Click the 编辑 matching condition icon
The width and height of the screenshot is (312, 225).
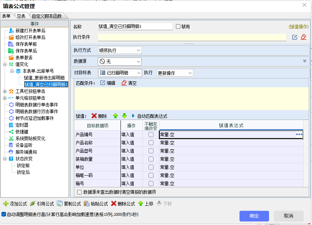pos(103,83)
